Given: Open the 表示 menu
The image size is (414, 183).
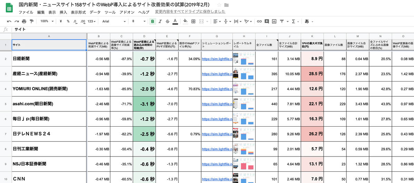Looking at the screenshot, I should 52,12.
